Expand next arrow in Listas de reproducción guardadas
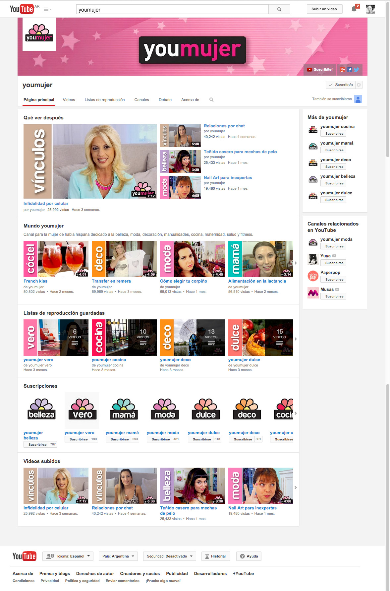 coord(296,339)
